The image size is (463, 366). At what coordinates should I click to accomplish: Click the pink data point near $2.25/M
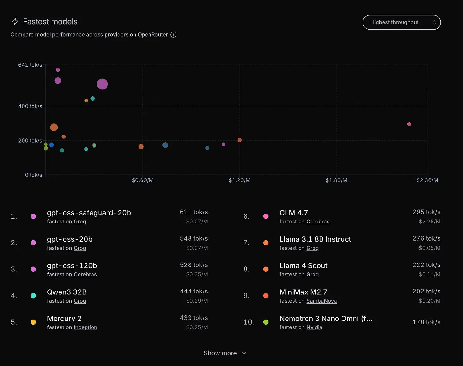click(409, 124)
